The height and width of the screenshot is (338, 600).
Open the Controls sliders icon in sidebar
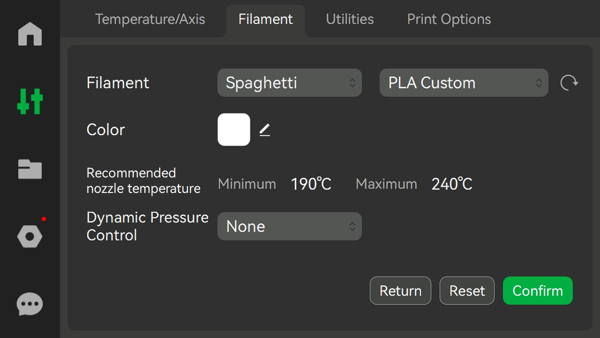[30, 101]
